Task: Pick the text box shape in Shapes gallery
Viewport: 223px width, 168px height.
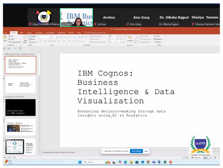Action: [110, 36]
